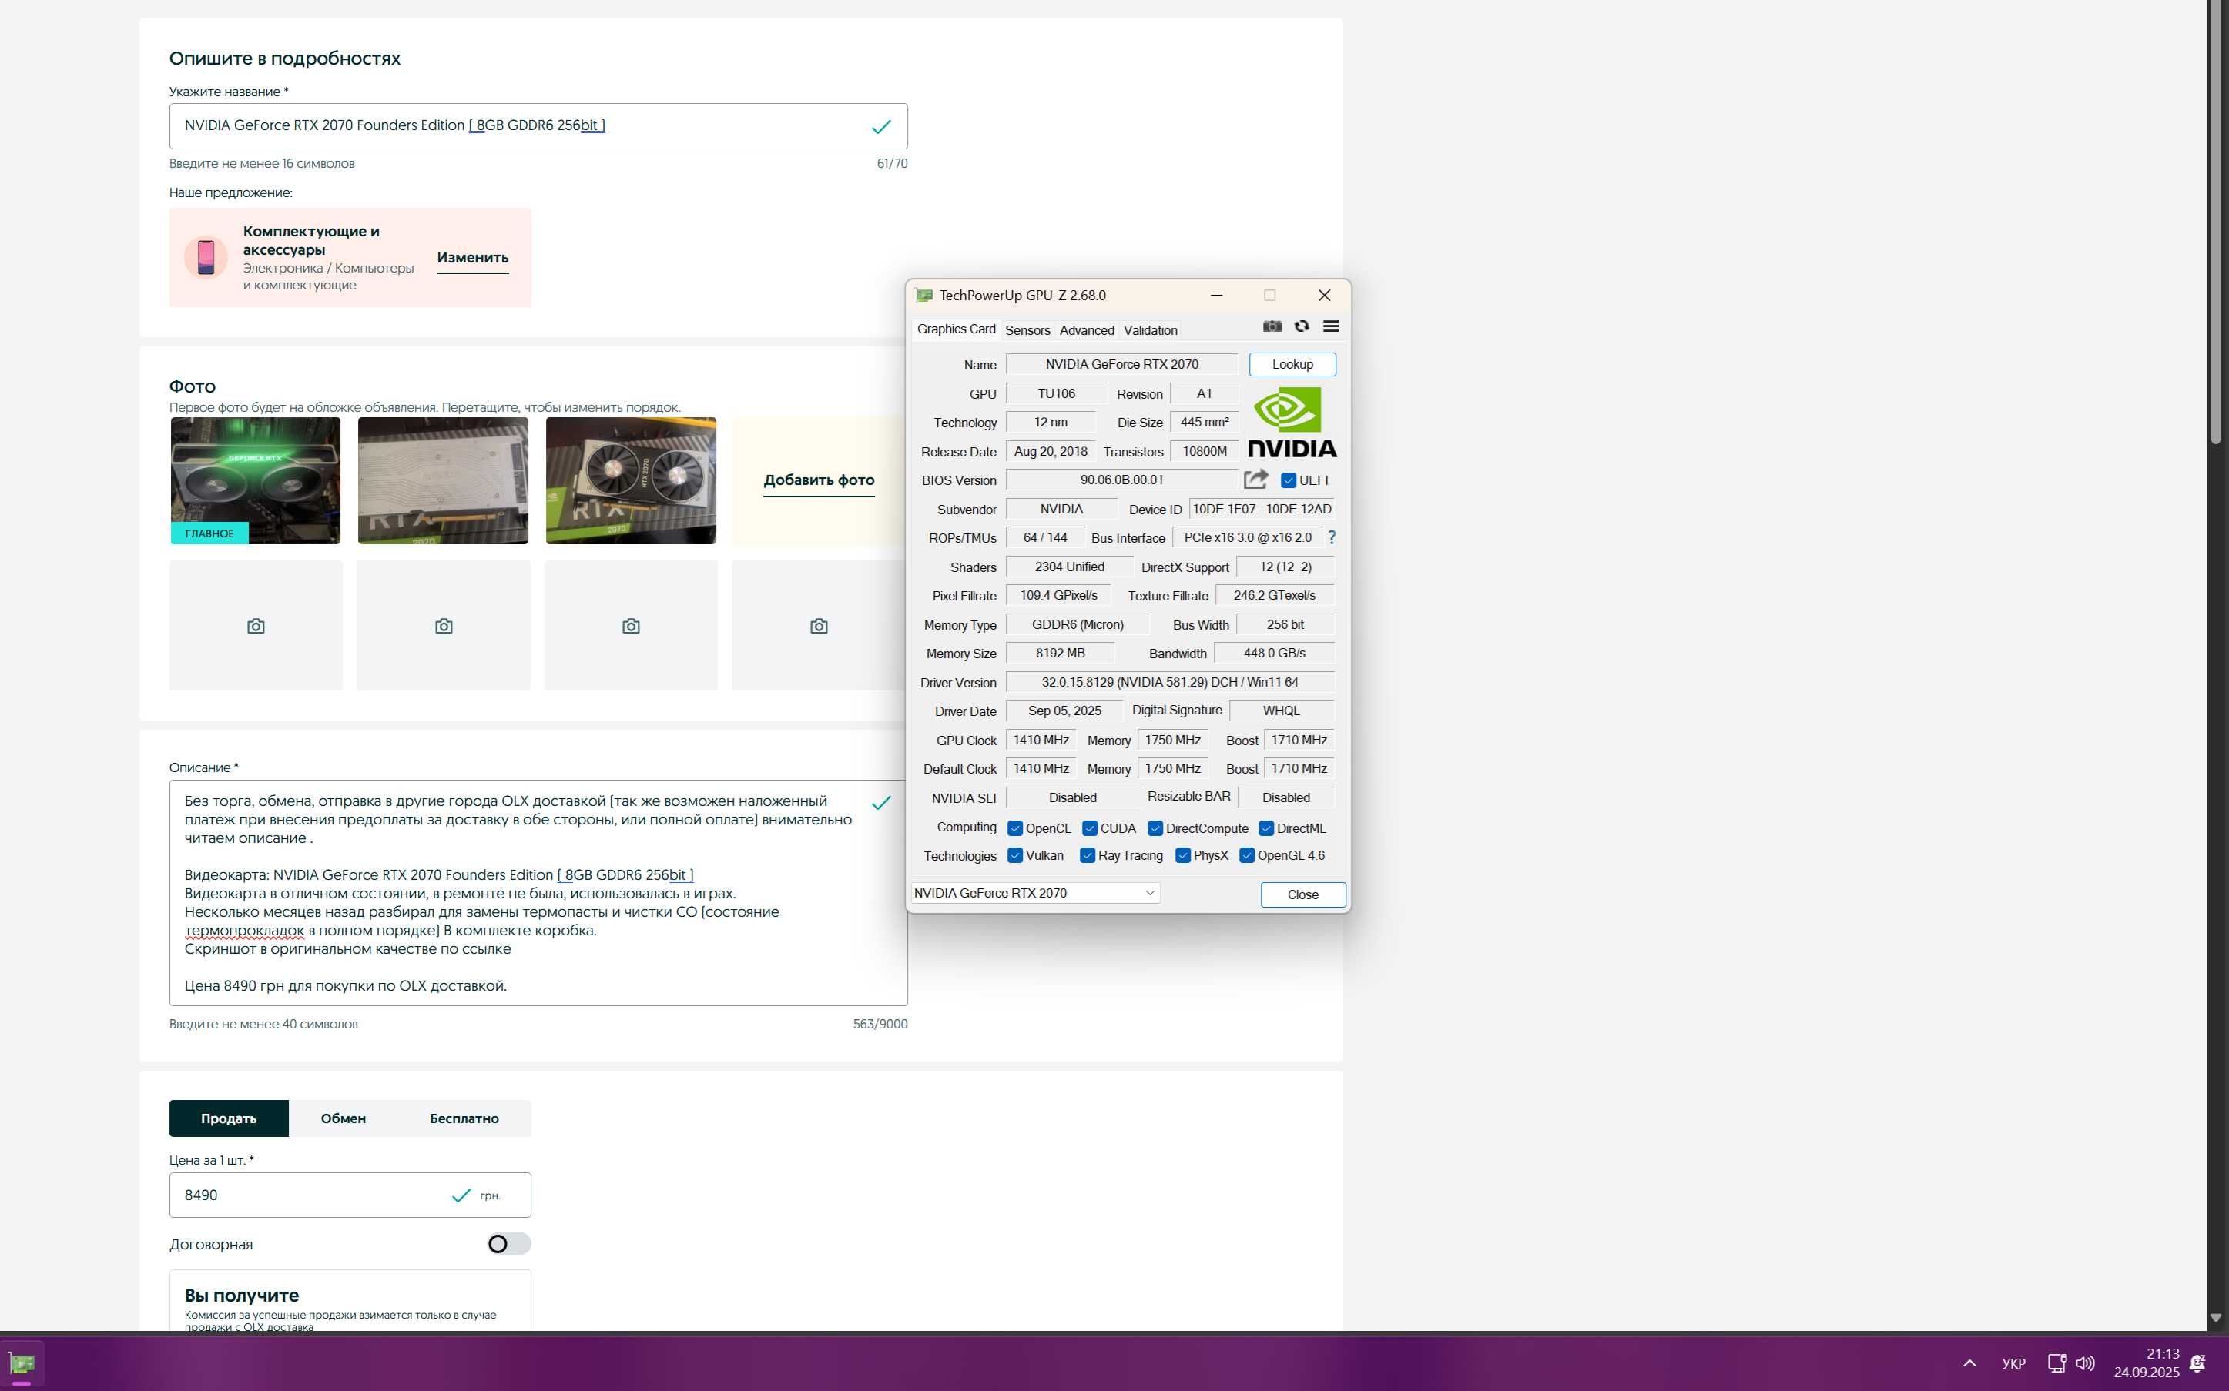The image size is (2229, 1391).
Task: Toggle the OpenGL 4.6 checkbox
Action: coord(1247,855)
